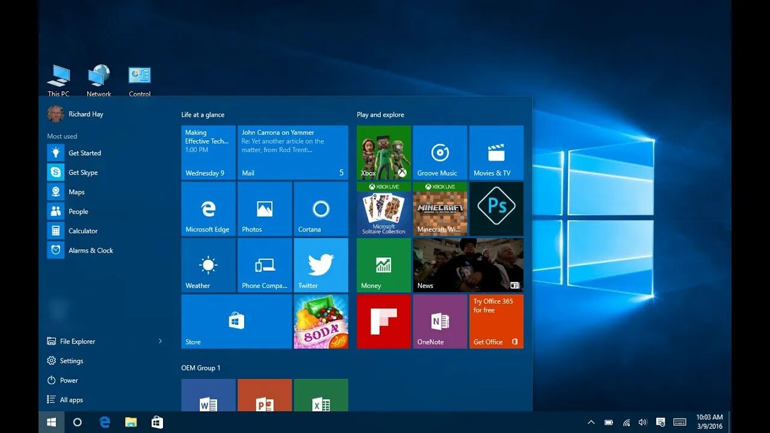Launch the Flipboard tile
This screenshot has height=433, width=770.
pos(384,322)
